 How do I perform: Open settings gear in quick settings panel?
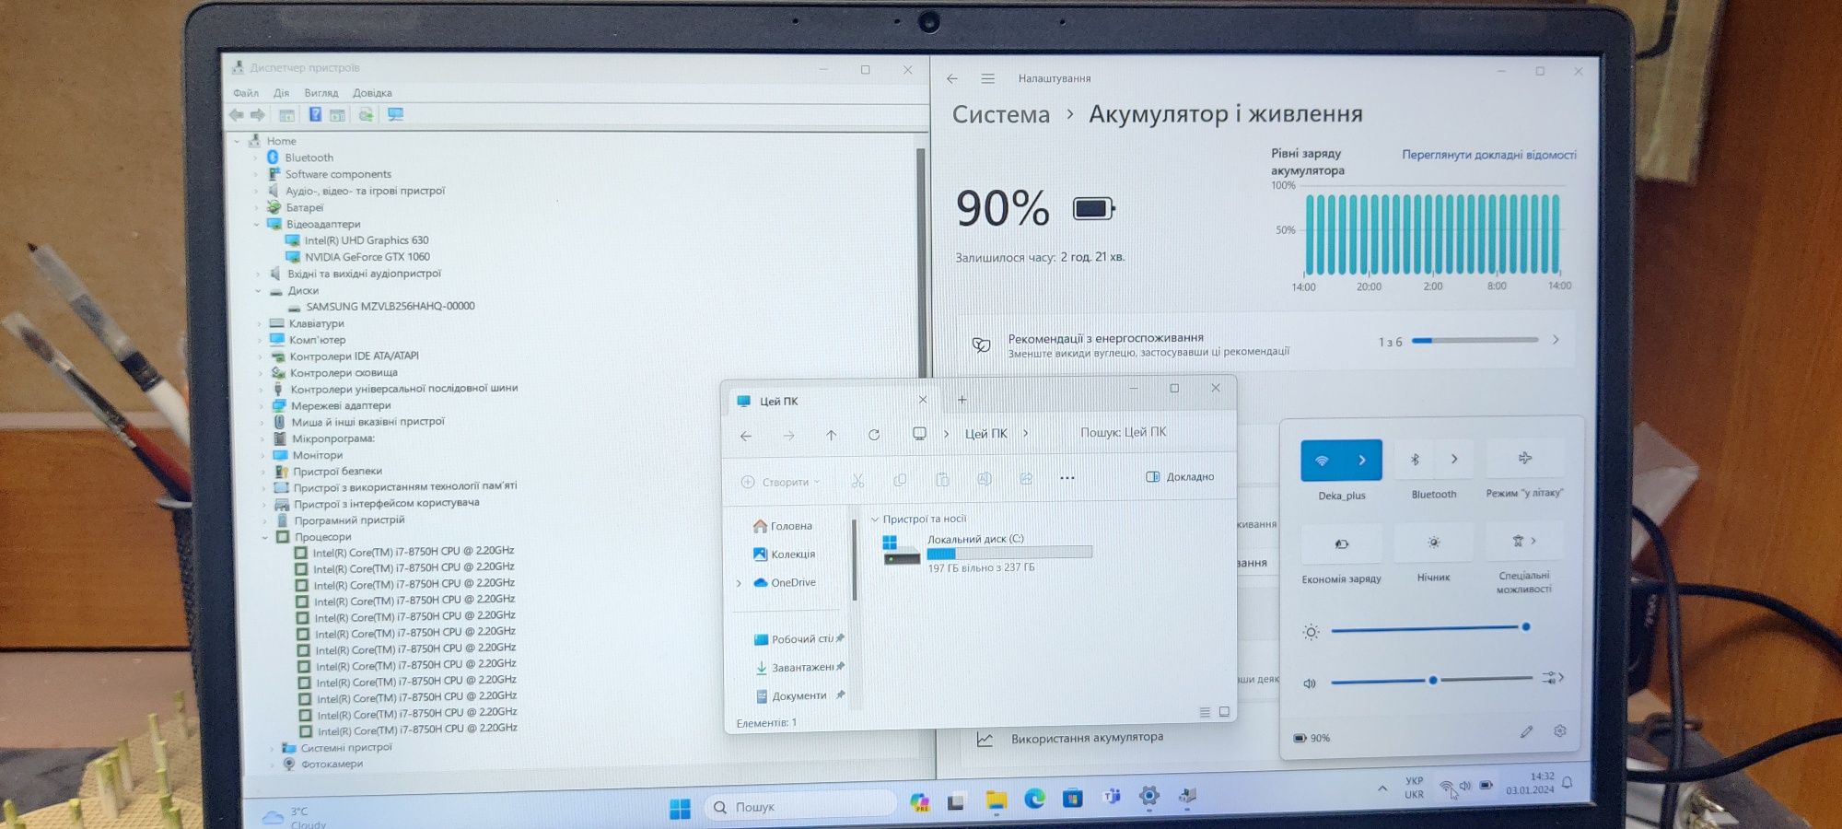coord(1559,730)
